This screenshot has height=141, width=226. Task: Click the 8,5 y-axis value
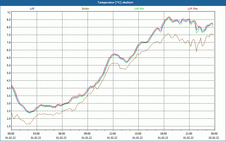tap(8, 19)
